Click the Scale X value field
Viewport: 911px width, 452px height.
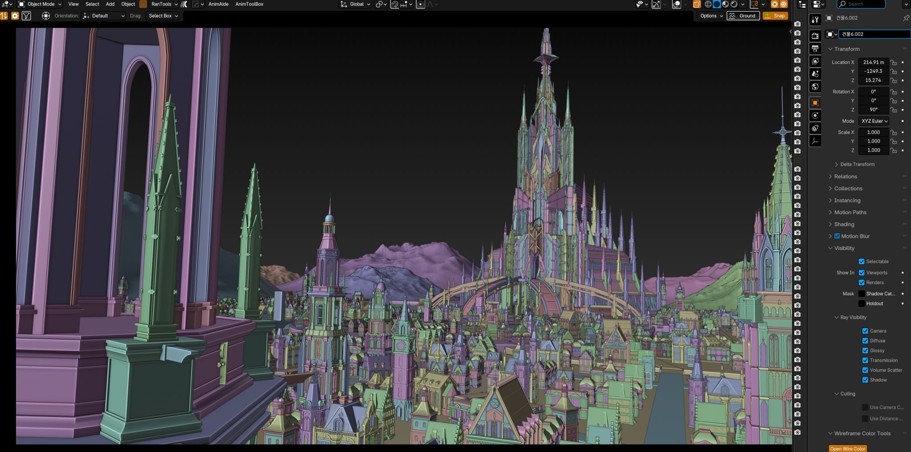coord(873,132)
